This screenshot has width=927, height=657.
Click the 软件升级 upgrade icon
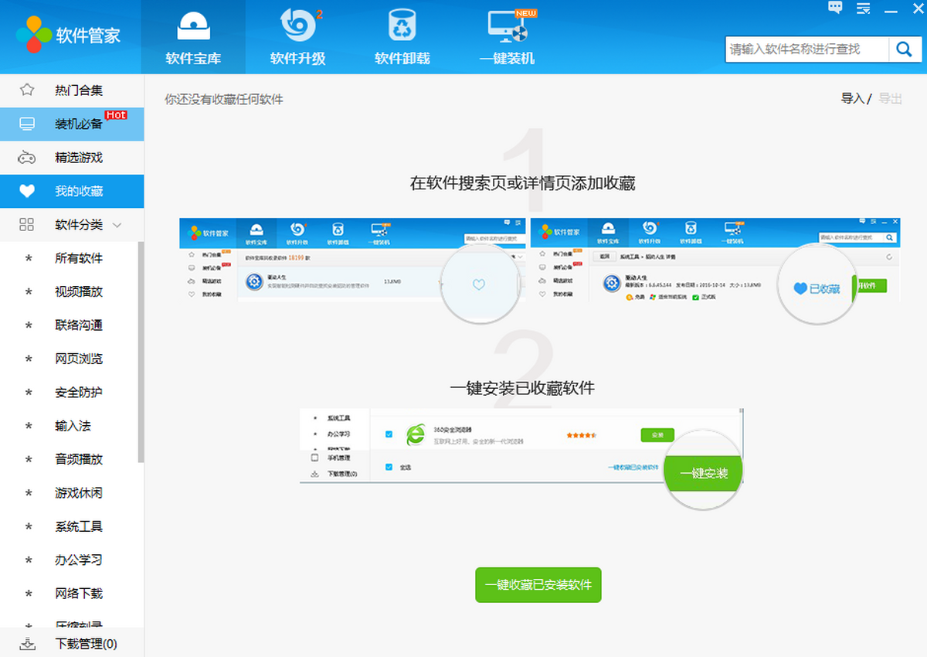(x=297, y=27)
